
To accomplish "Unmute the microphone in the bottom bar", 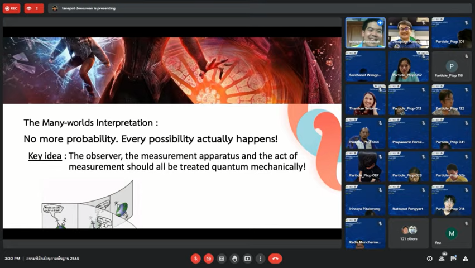I will point(196,259).
